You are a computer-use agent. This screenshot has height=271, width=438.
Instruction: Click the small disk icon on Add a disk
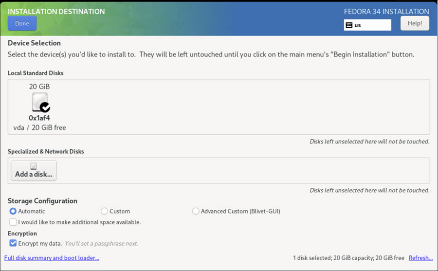click(x=34, y=166)
